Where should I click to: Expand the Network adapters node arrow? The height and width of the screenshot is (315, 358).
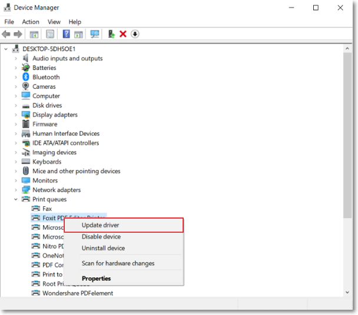coord(16,190)
